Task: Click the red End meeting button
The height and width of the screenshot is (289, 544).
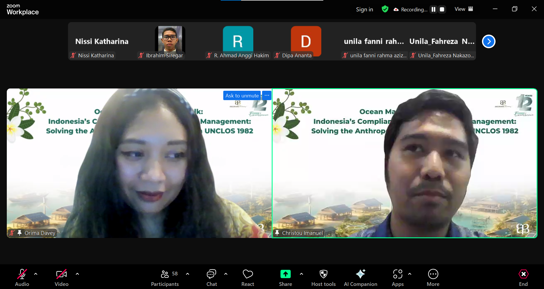Action: [x=523, y=278]
